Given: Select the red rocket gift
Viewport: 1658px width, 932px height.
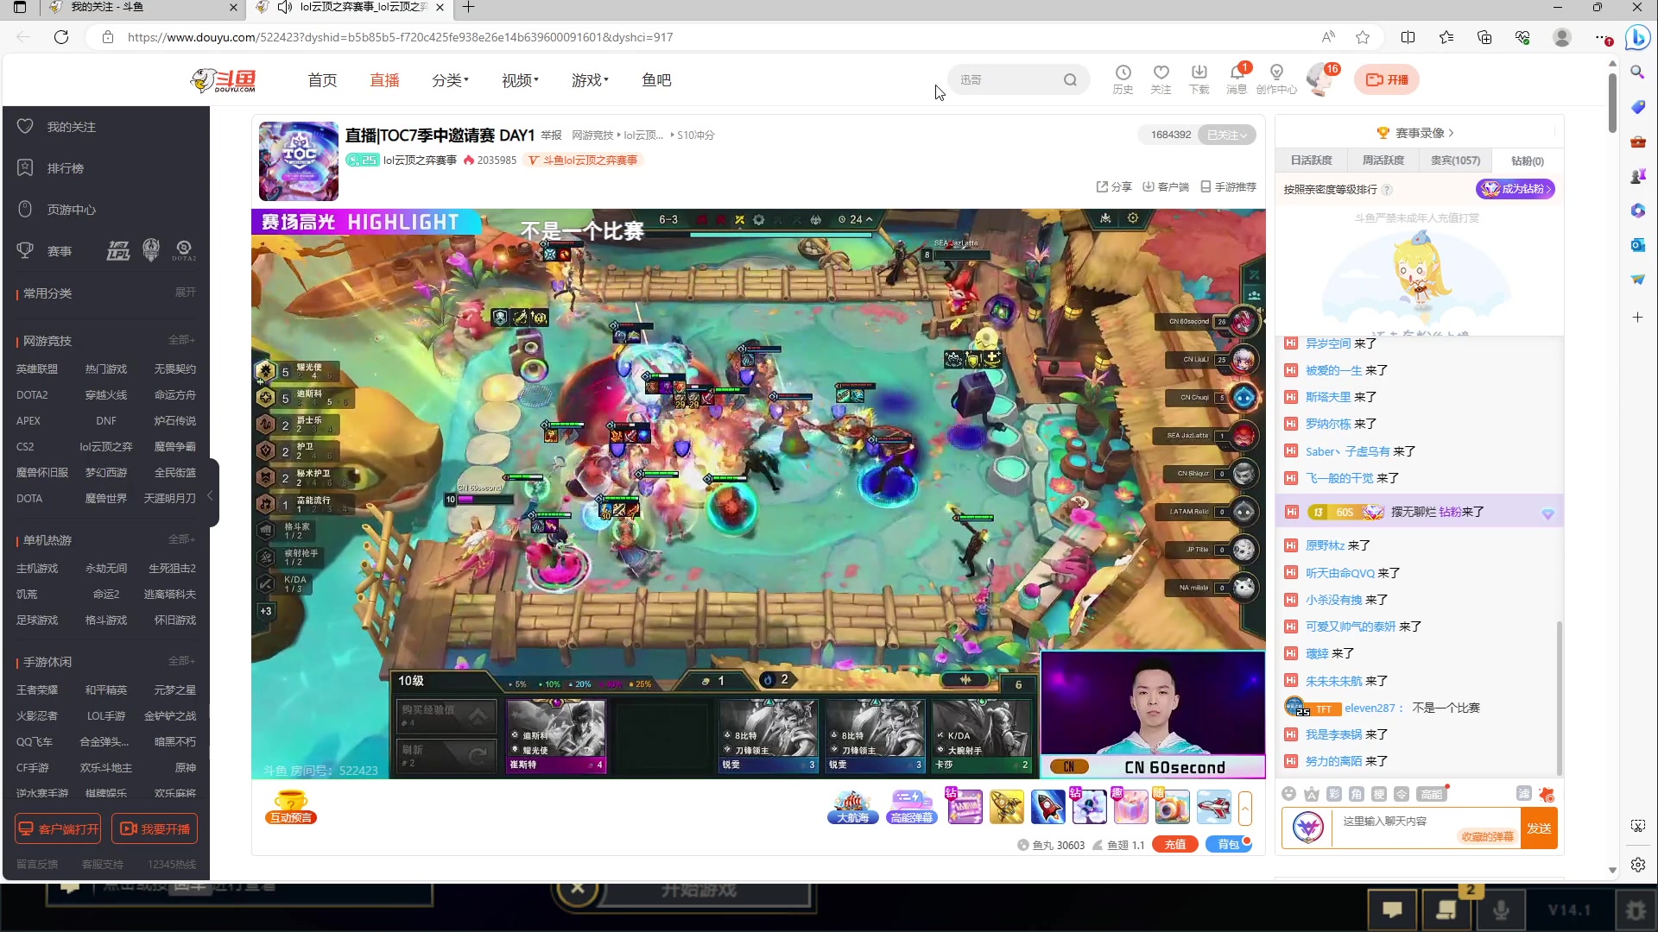Looking at the screenshot, I should click(1047, 808).
